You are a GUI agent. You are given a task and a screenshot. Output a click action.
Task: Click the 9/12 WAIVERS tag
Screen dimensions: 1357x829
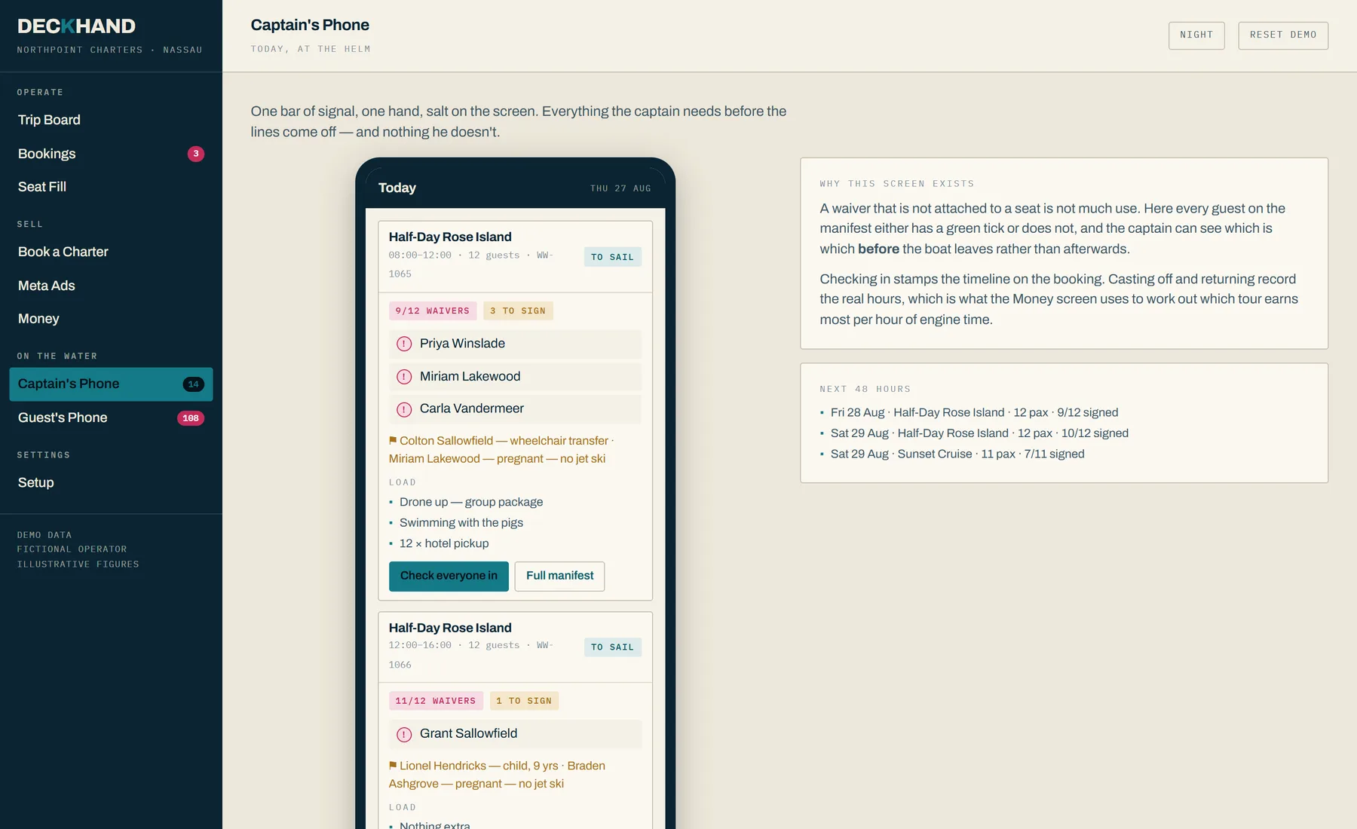(x=433, y=310)
